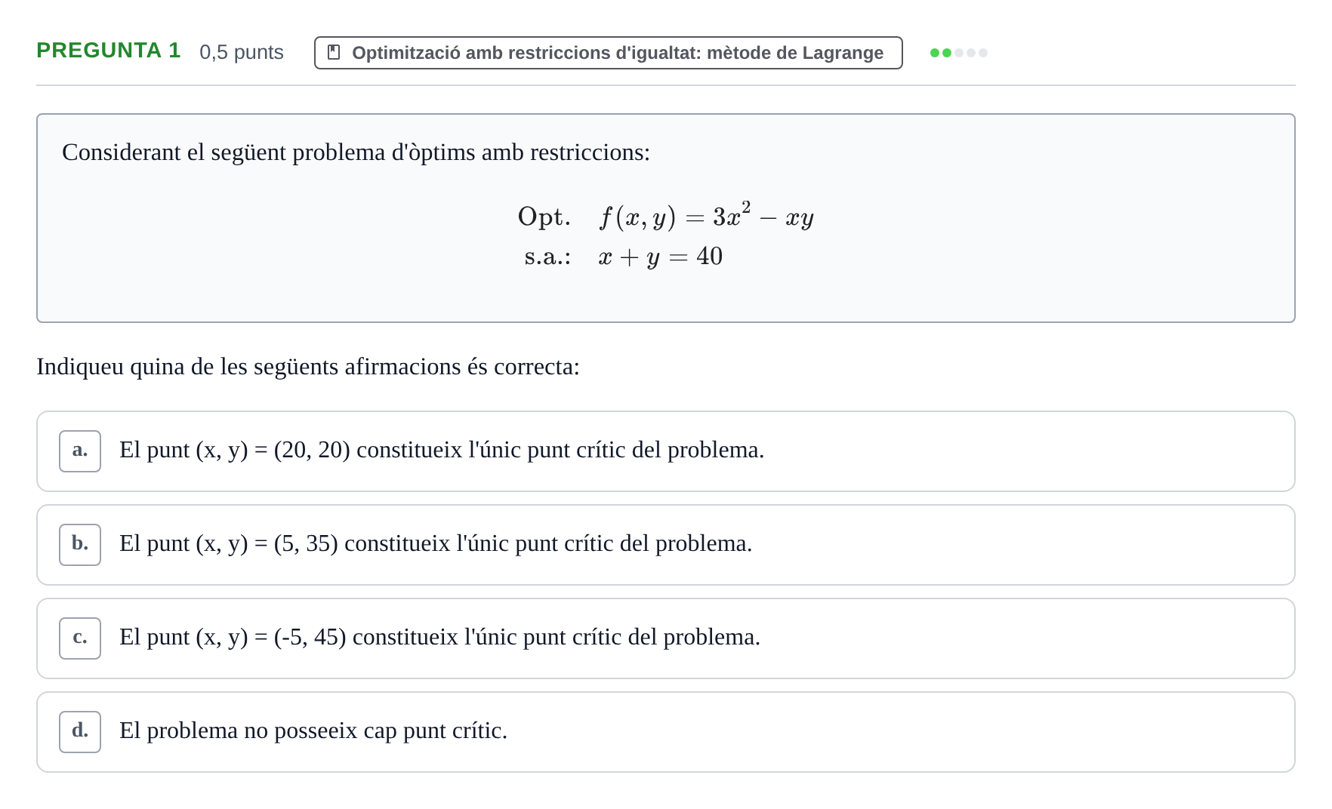Click the PREGUNTA 1 heading
The image size is (1332, 809).
click(109, 51)
